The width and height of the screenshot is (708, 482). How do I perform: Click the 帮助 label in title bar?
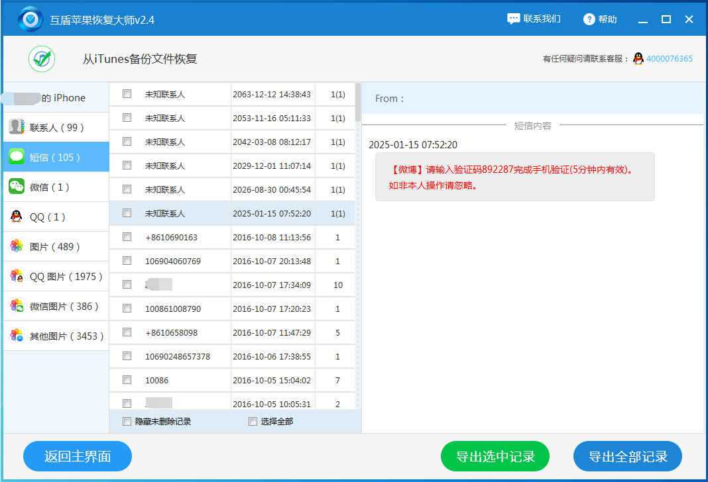607,19
